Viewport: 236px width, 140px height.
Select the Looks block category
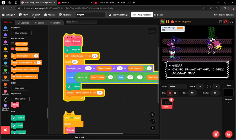[5, 36]
